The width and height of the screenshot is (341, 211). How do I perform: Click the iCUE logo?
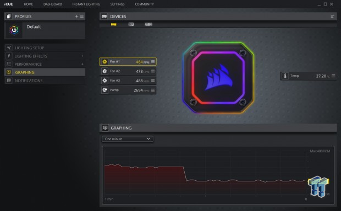pyautogui.click(x=8, y=4)
